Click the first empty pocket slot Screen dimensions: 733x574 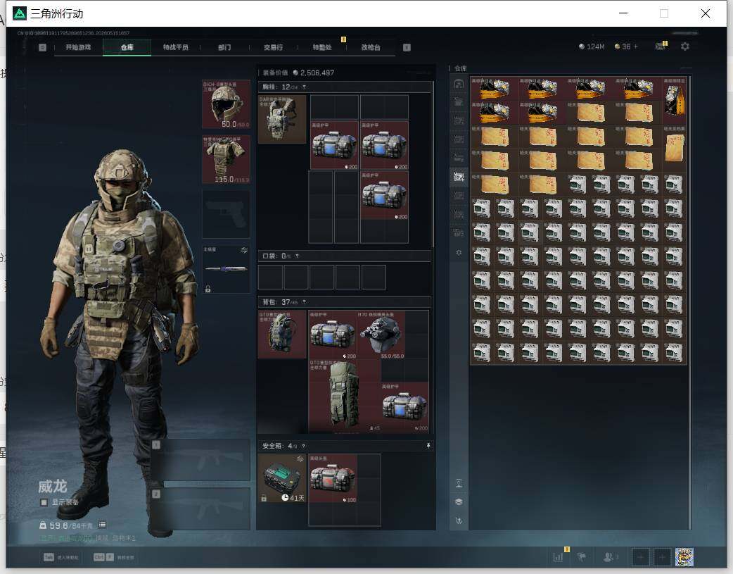pos(270,277)
